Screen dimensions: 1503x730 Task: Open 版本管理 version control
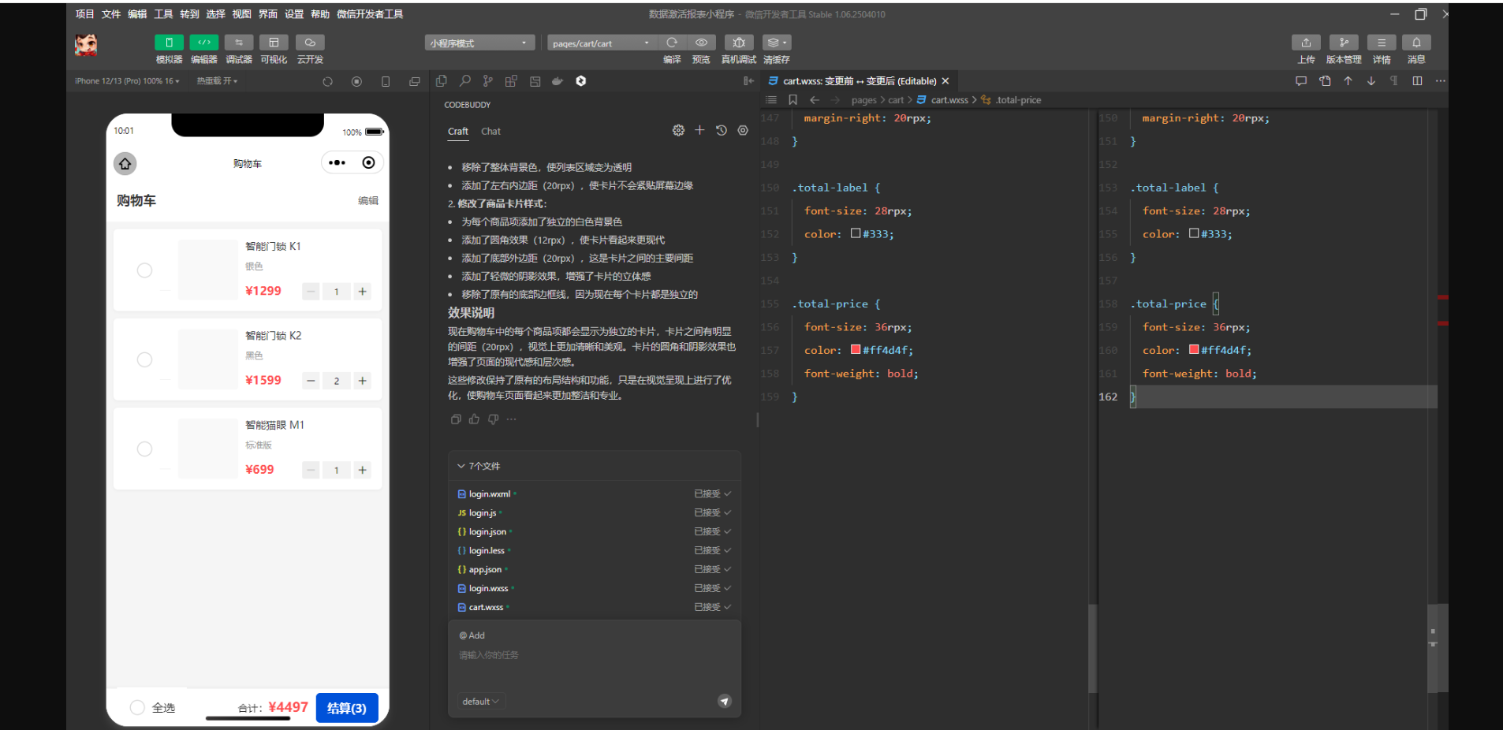(1344, 43)
